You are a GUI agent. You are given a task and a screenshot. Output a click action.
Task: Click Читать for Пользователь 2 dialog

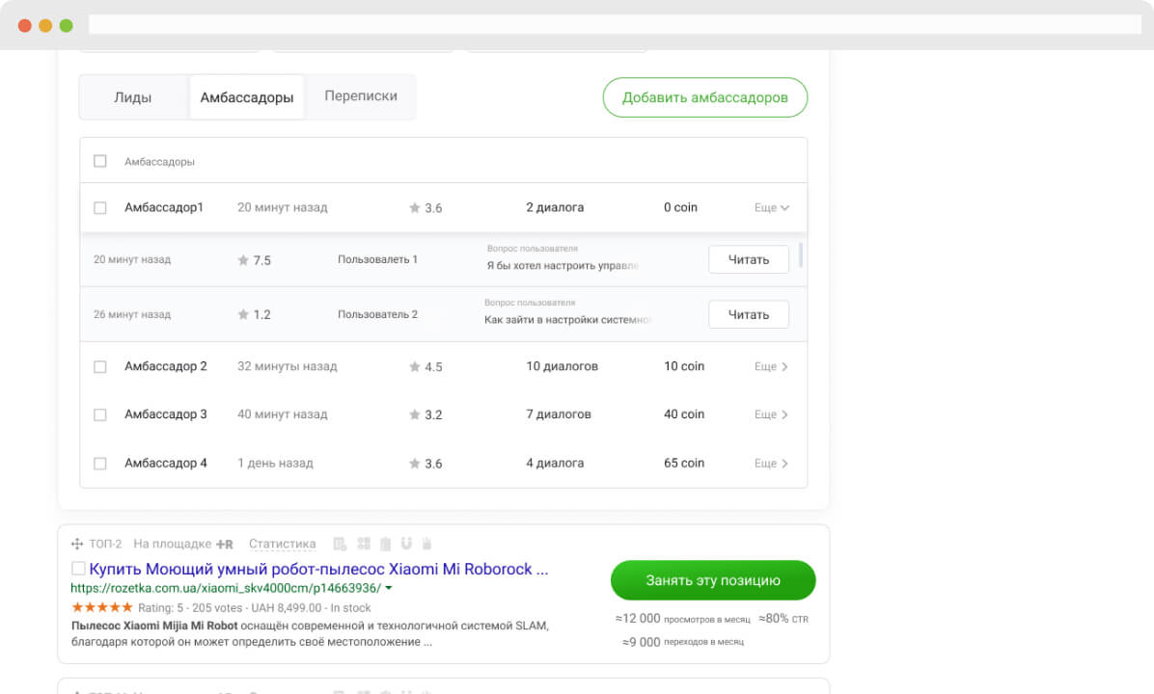coord(749,314)
